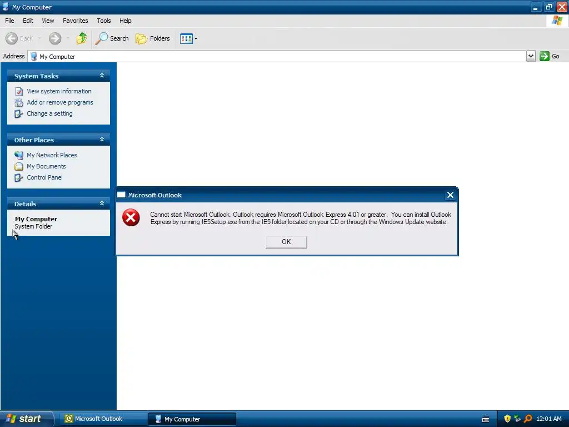The width and height of the screenshot is (569, 427).
Task: Select My Computer taskbar button
Action: click(x=192, y=419)
